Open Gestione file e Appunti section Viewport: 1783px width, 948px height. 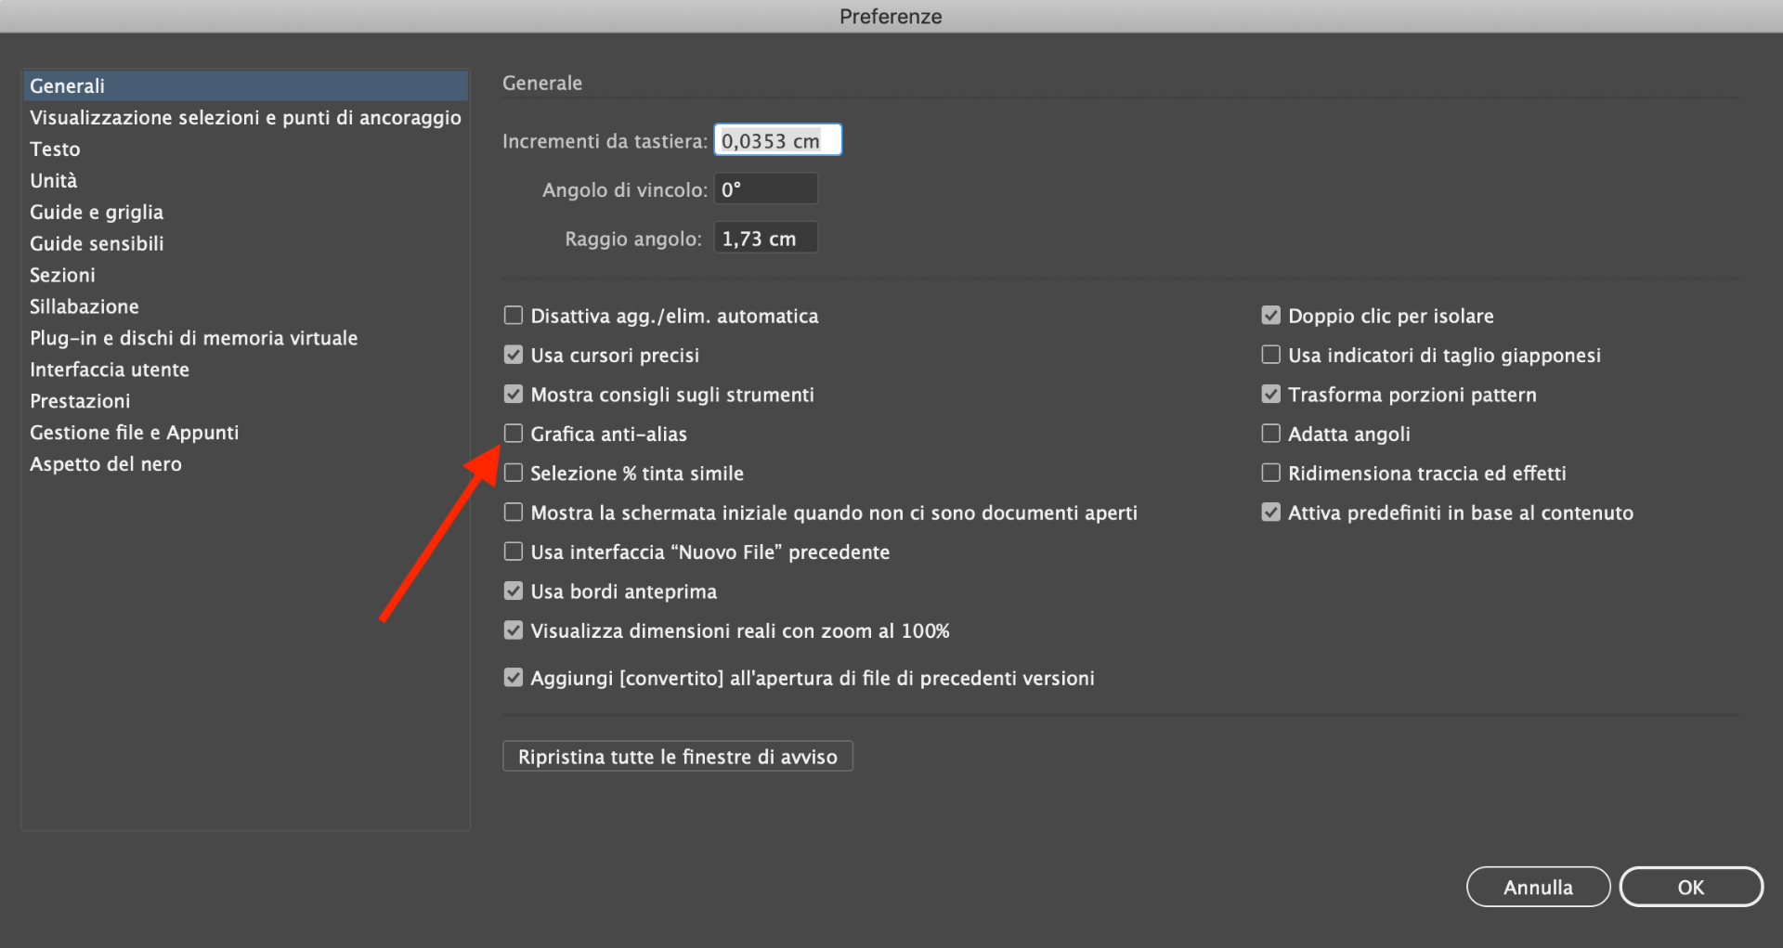[x=245, y=433]
